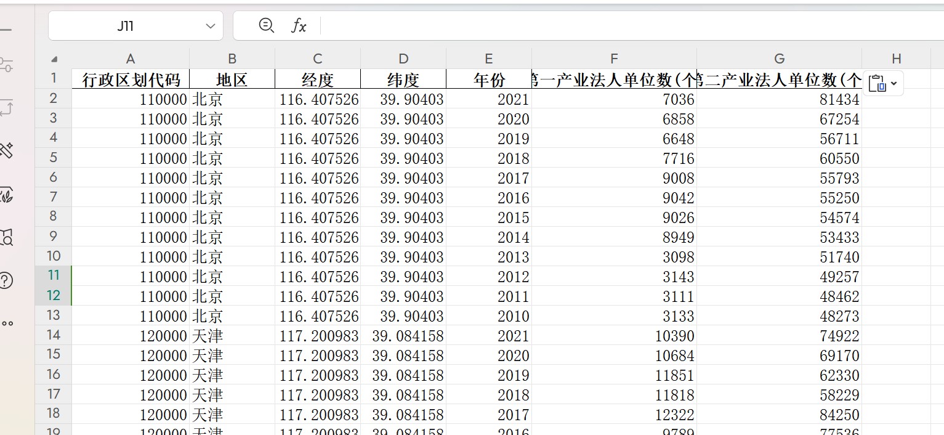Open the help question mark icon in sidebar
The height and width of the screenshot is (435, 944).
click(x=6, y=281)
